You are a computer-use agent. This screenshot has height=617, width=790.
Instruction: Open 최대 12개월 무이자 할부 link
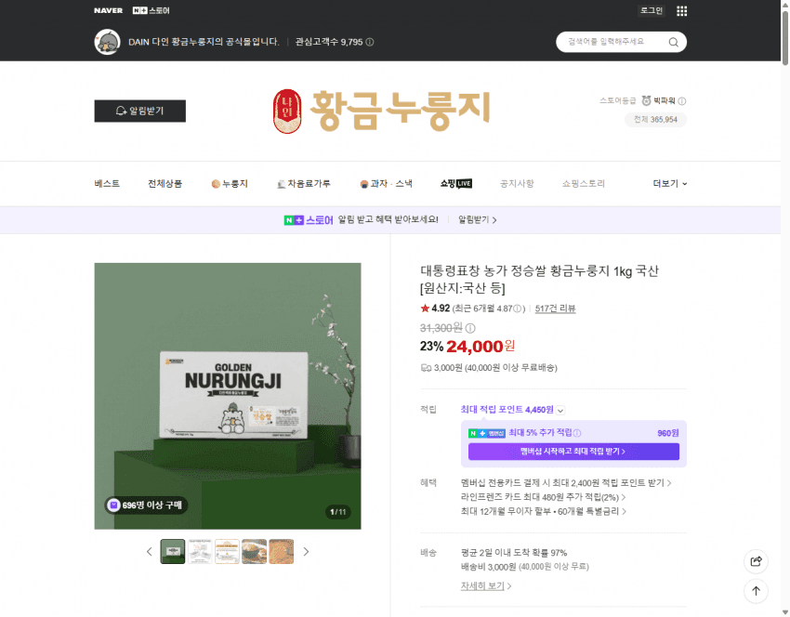click(543, 511)
